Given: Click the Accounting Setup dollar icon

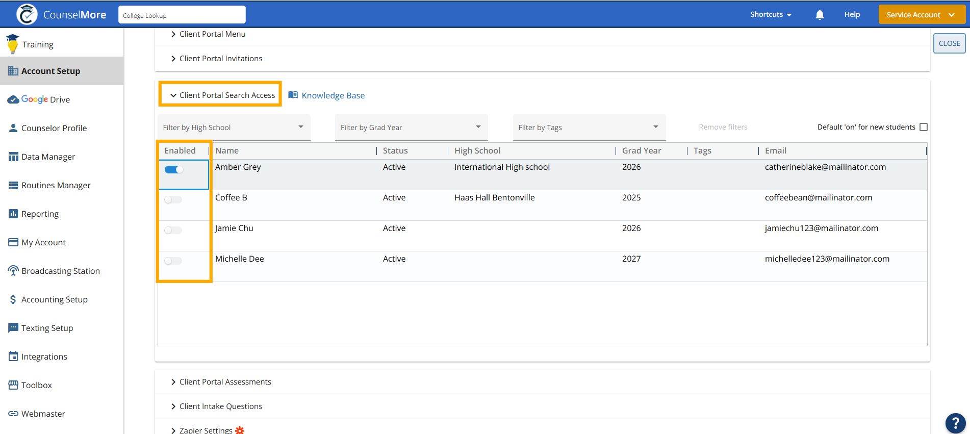Looking at the screenshot, I should coord(13,299).
